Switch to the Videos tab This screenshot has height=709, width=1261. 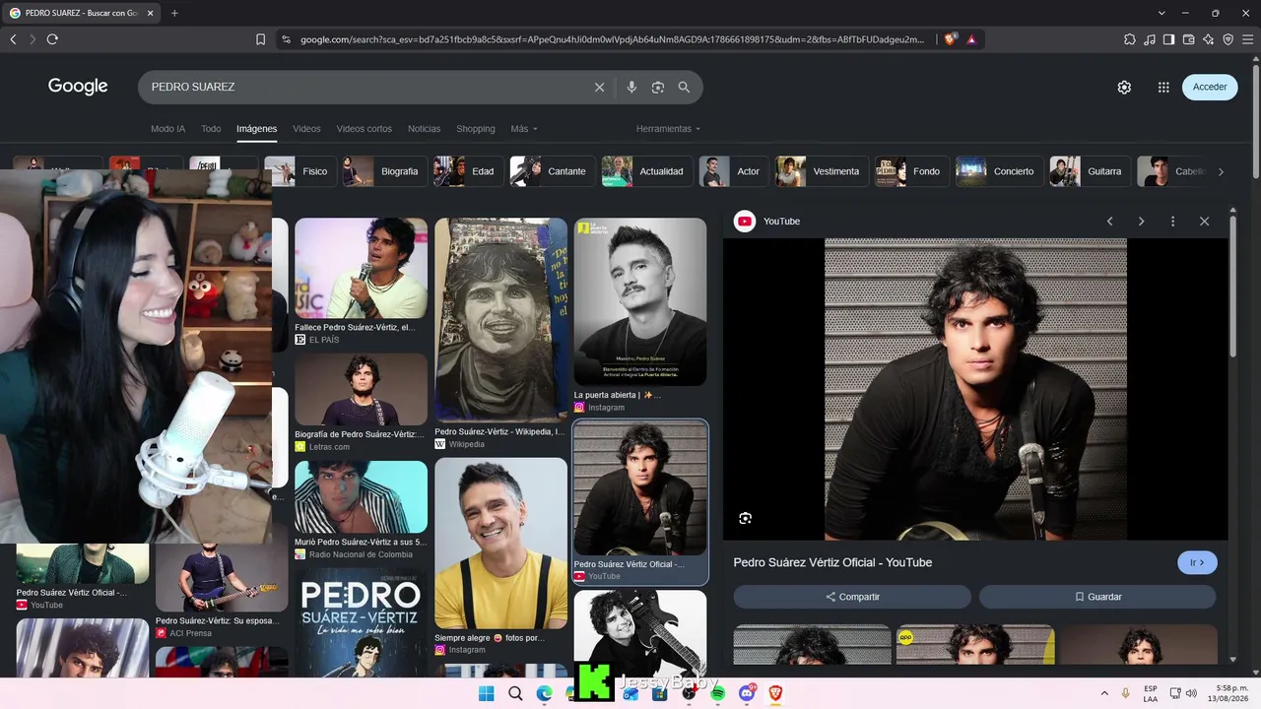(306, 129)
